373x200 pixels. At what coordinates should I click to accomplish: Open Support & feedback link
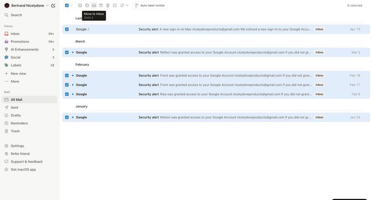[29, 162]
